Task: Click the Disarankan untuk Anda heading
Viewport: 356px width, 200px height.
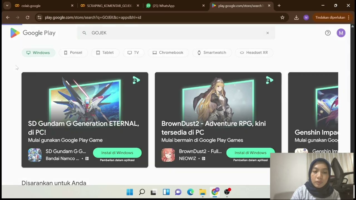Action: (x=54, y=183)
